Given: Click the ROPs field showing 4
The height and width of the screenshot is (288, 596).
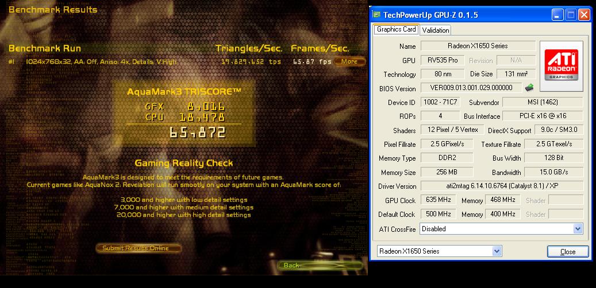Looking at the screenshot, I should (440, 116).
